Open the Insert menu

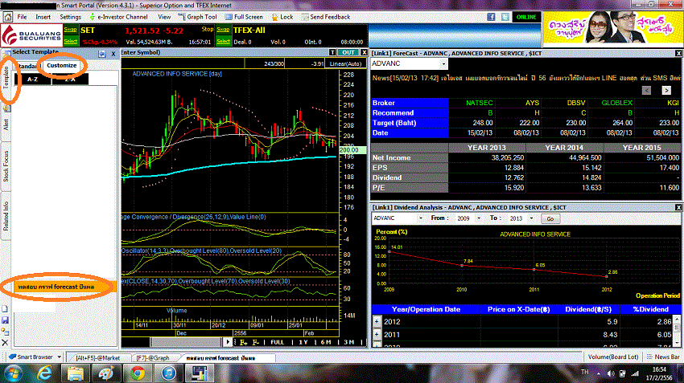point(43,17)
